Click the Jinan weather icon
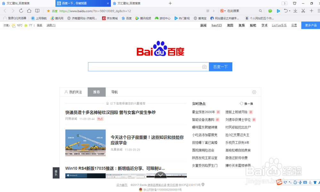 (13, 26)
